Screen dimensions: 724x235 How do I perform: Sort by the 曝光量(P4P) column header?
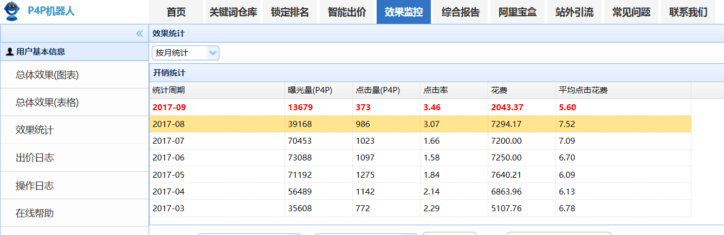click(319, 90)
